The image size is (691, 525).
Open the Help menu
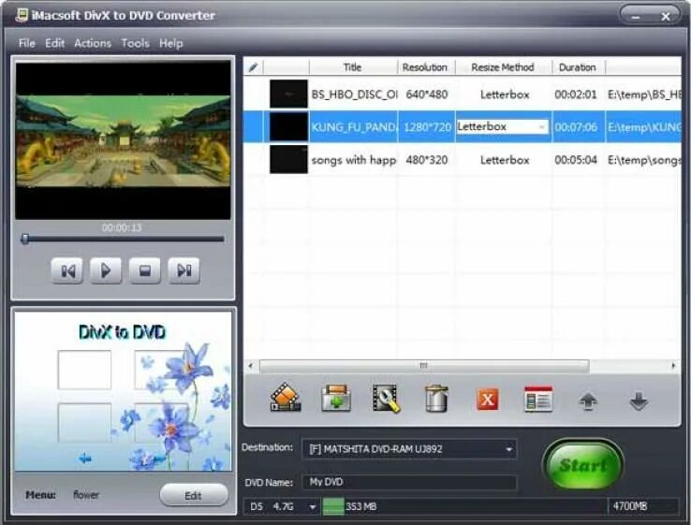click(x=171, y=43)
